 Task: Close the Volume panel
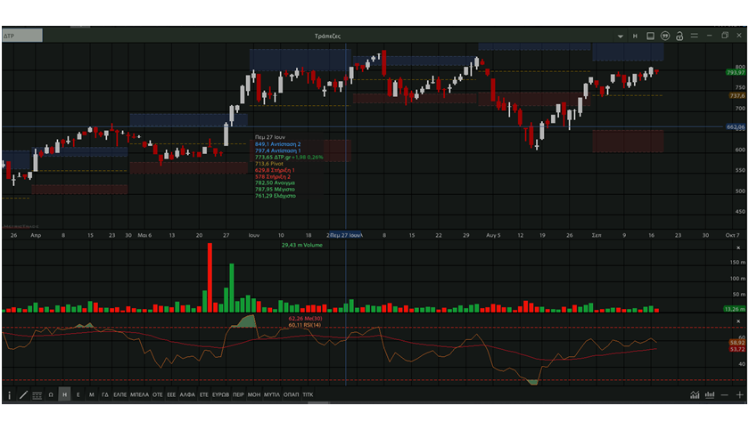point(738,248)
